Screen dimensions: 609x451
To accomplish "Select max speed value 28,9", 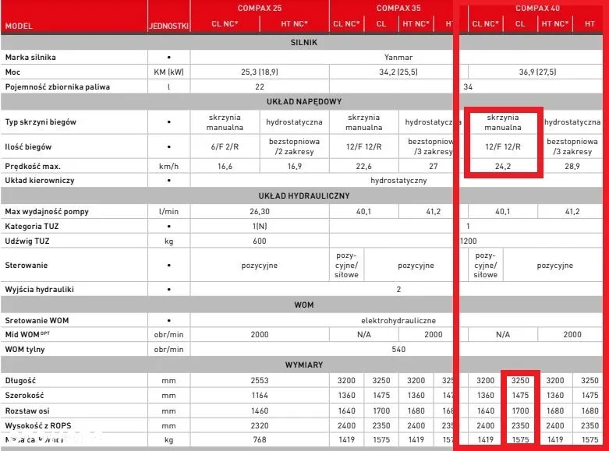I will pos(572,166).
